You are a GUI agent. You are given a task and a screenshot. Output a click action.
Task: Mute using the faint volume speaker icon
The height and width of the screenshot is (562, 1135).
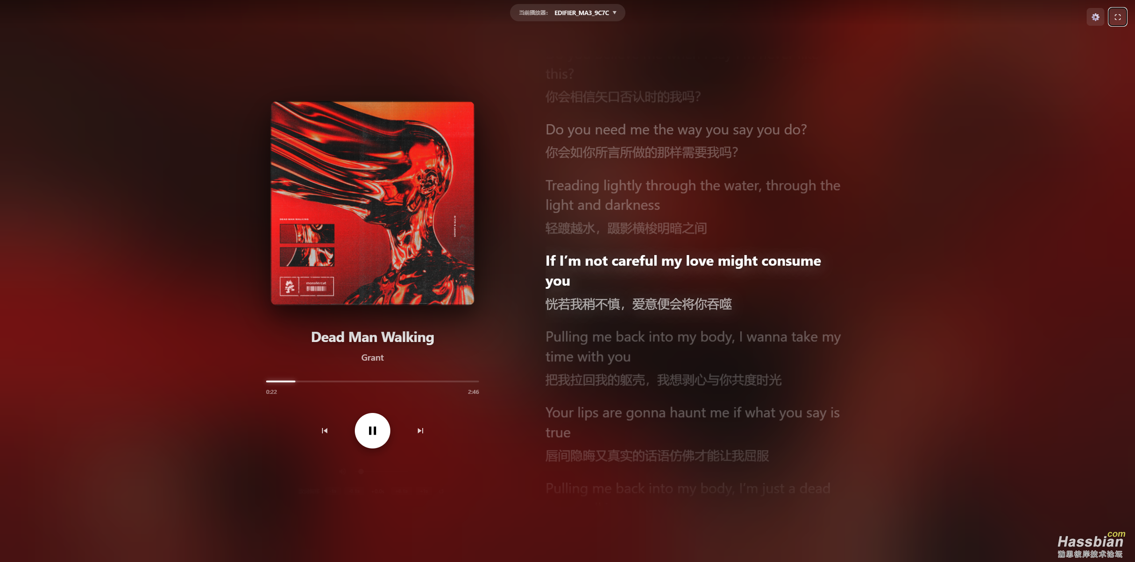click(342, 472)
